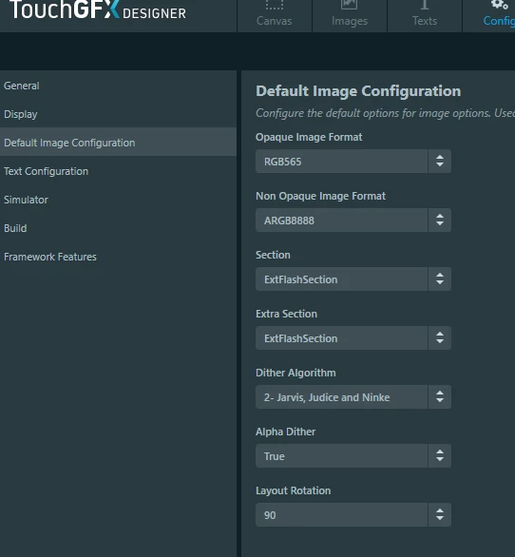The width and height of the screenshot is (515, 557).
Task: Open Layout Rotation dropdown set to 90
Action: [353, 515]
